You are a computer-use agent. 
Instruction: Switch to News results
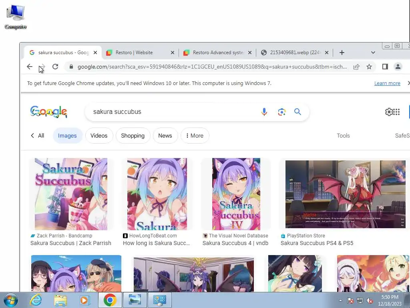pyautogui.click(x=165, y=136)
